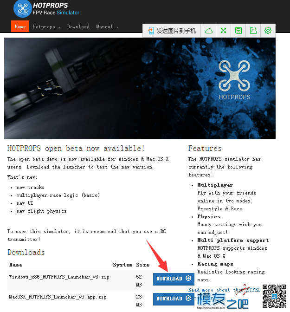Screen dimensions: 290x312
Task: Click the System column header
Action: pyautogui.click(x=122, y=265)
